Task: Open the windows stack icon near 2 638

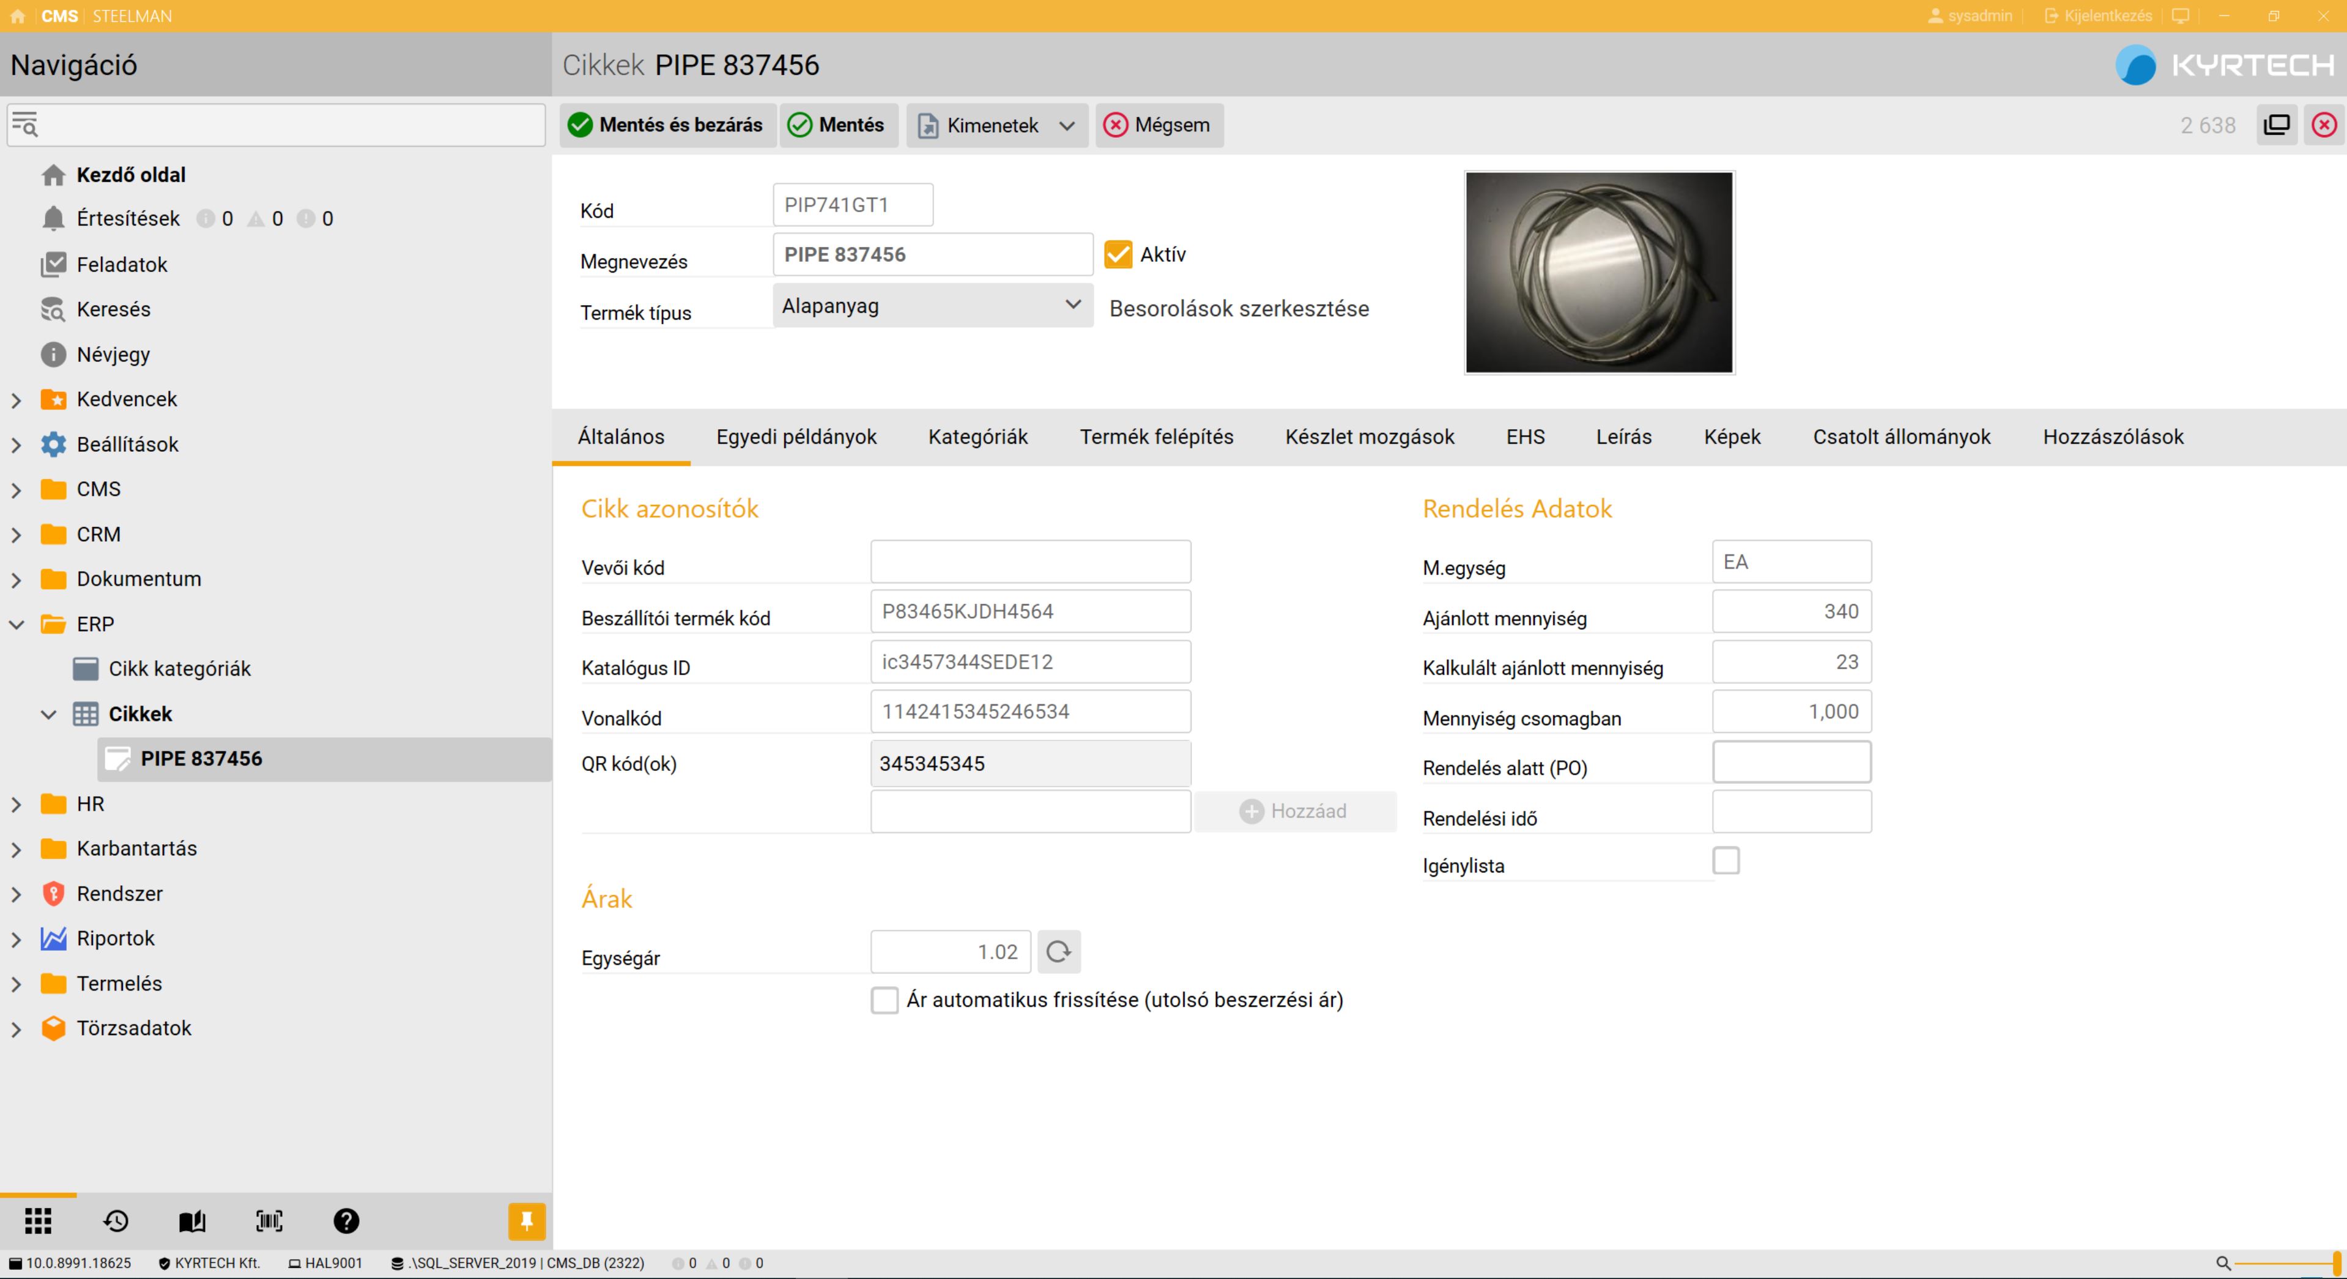Action: point(2276,125)
